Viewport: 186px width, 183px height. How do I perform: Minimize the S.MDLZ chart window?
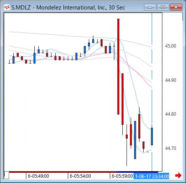click(150, 7)
